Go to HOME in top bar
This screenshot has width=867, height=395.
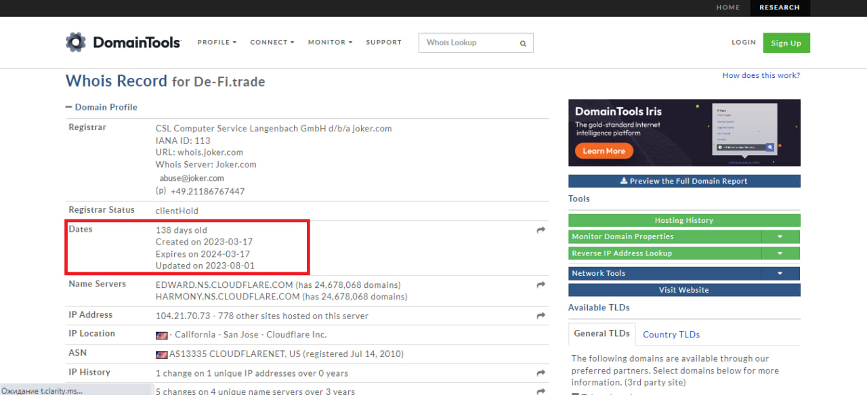[728, 7]
